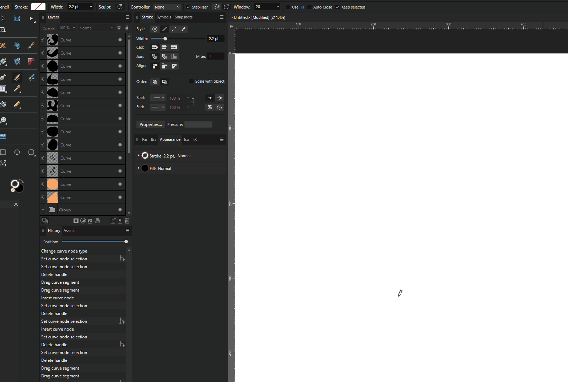The height and width of the screenshot is (382, 568).
Task: Open the End arrowhead style dropdown
Action: point(158,107)
